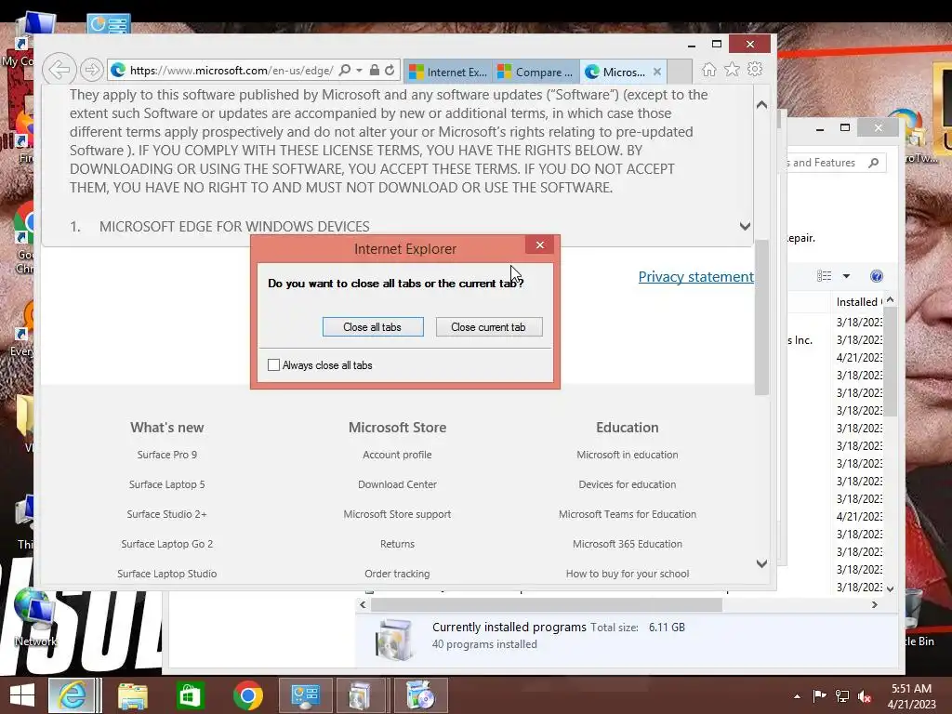The height and width of the screenshot is (714, 952).
Task: Switch to the Internet Ex... tab
Action: (448, 72)
